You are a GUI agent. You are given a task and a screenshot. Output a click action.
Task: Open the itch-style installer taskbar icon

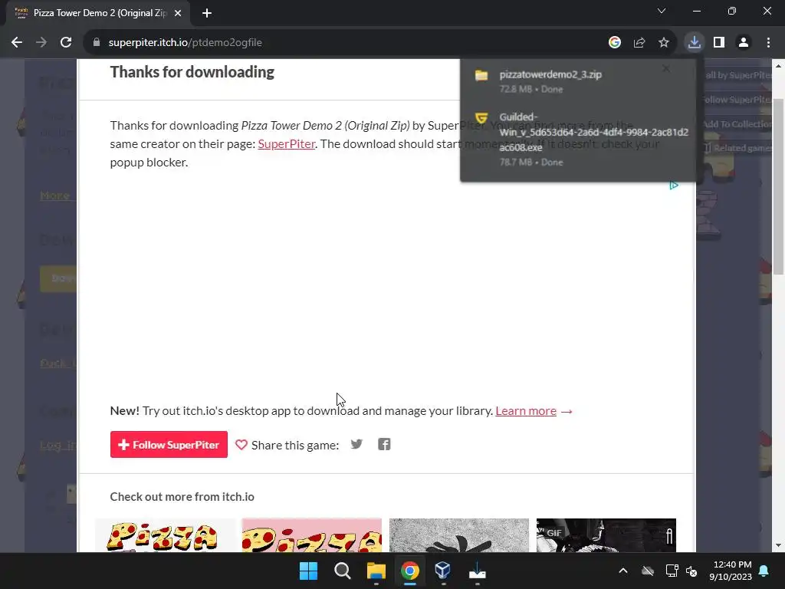pos(477,571)
